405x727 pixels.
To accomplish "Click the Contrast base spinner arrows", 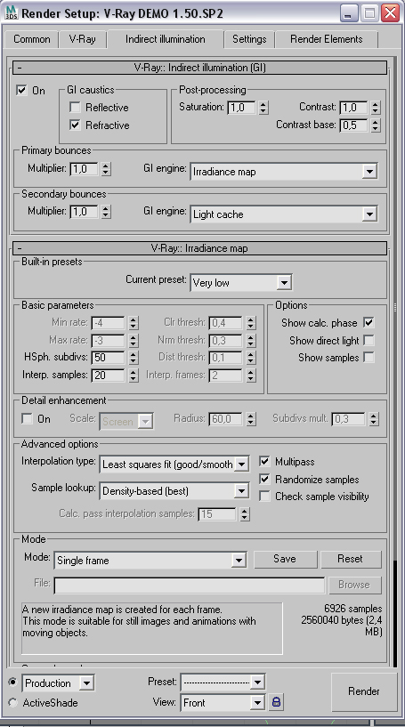I will coord(376,125).
